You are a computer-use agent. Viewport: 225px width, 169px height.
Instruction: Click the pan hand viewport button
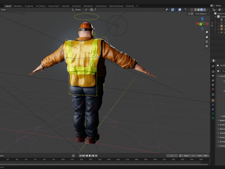[x=207, y=37]
